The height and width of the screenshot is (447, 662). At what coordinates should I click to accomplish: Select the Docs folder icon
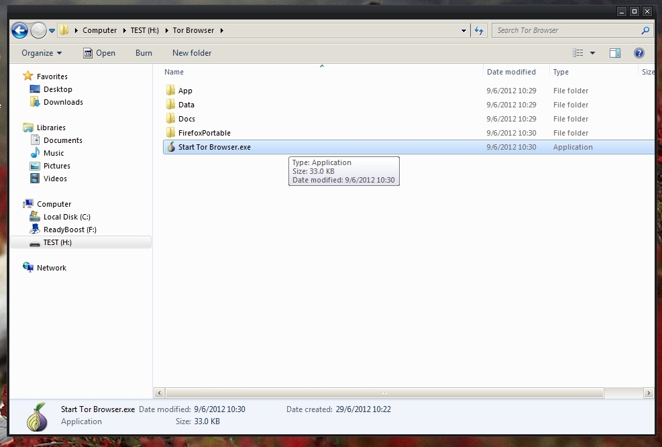click(x=170, y=118)
